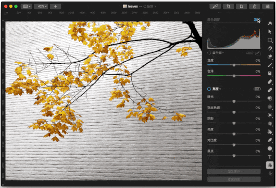Viewport: 276px width, 188px height.
Task: Select the paint bucket fill tool
Action: click(270, 73)
